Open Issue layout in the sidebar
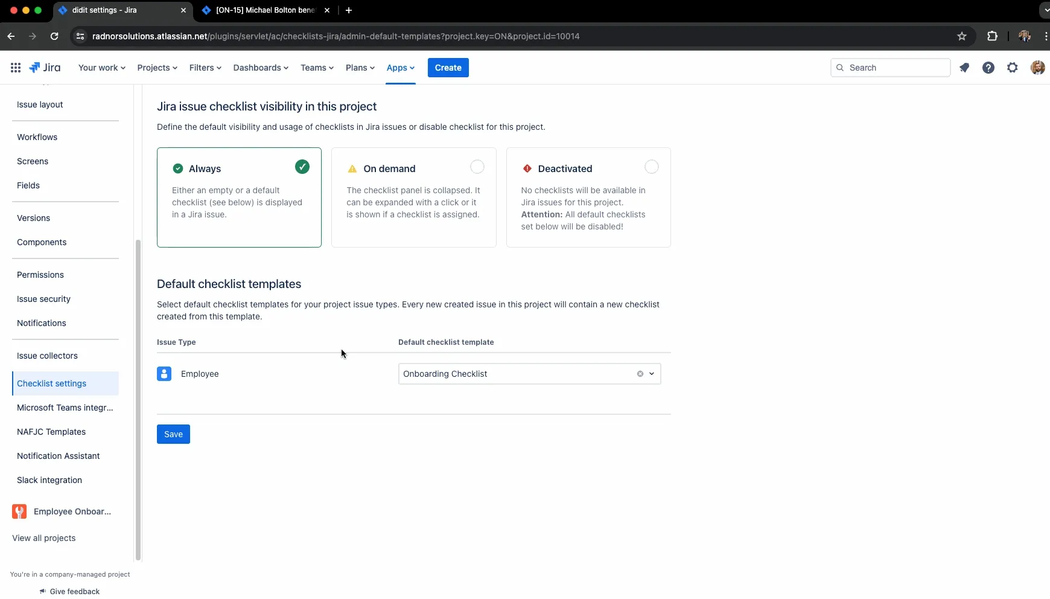Screen dimensions: 1050x599 (x=40, y=104)
